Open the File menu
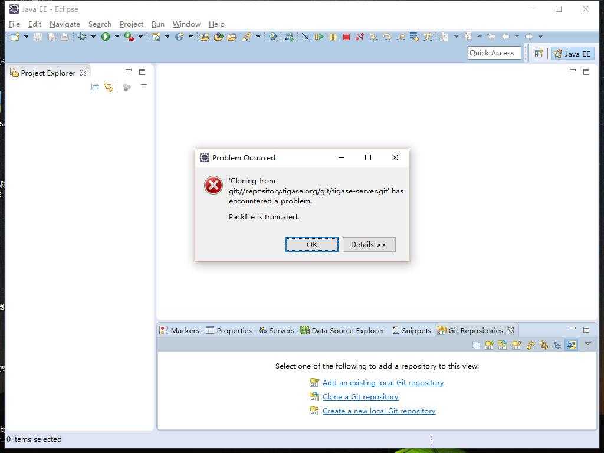The width and height of the screenshot is (604, 453). coord(14,24)
